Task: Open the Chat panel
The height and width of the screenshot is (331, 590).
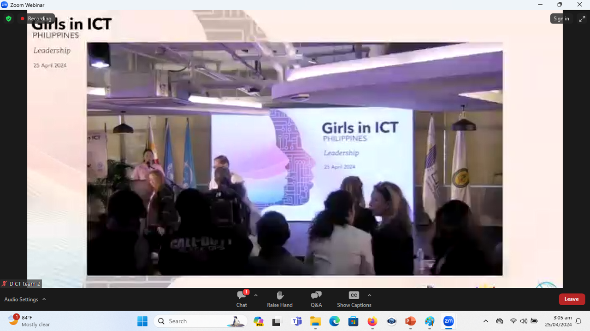Action: (x=242, y=299)
